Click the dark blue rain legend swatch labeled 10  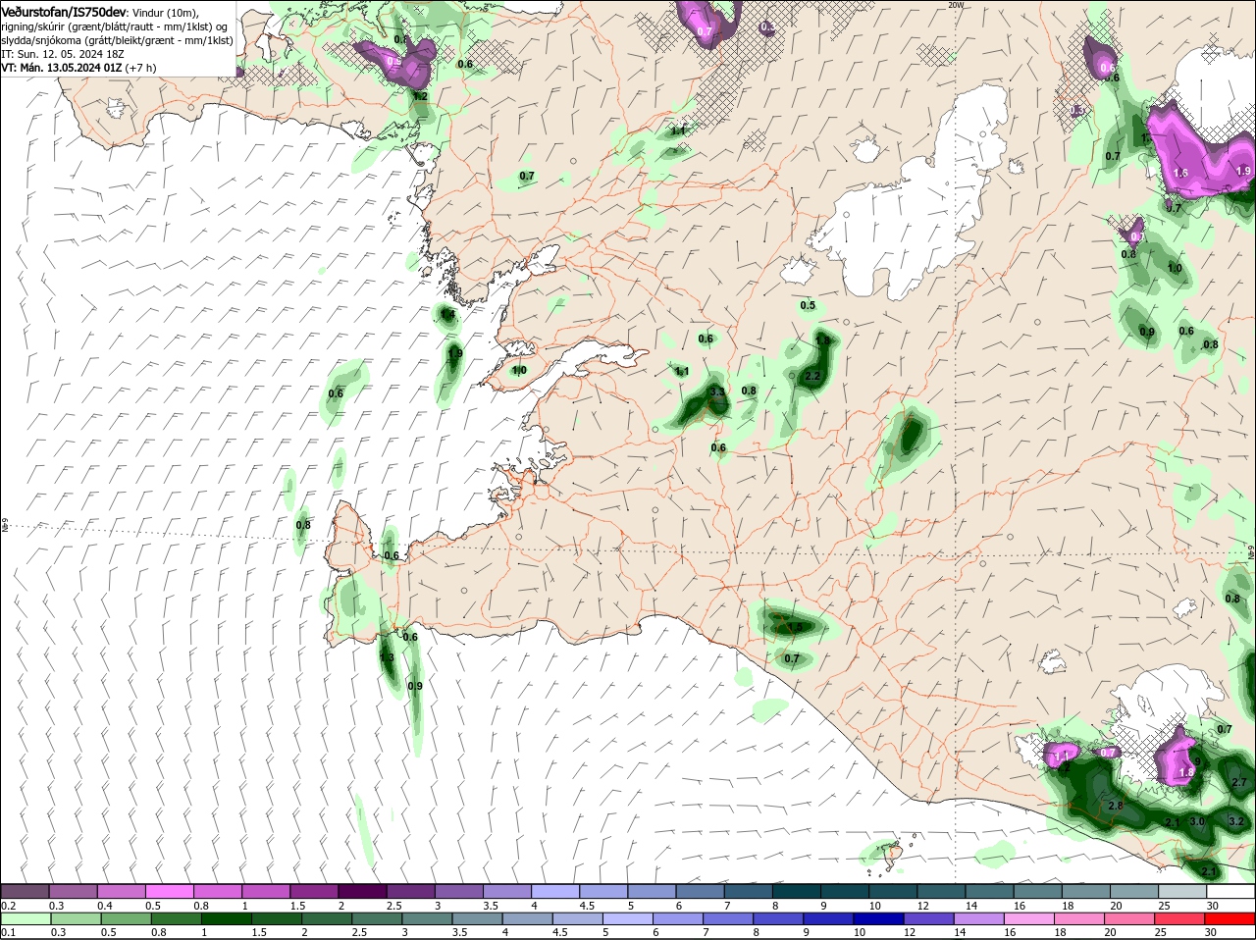click(x=879, y=918)
